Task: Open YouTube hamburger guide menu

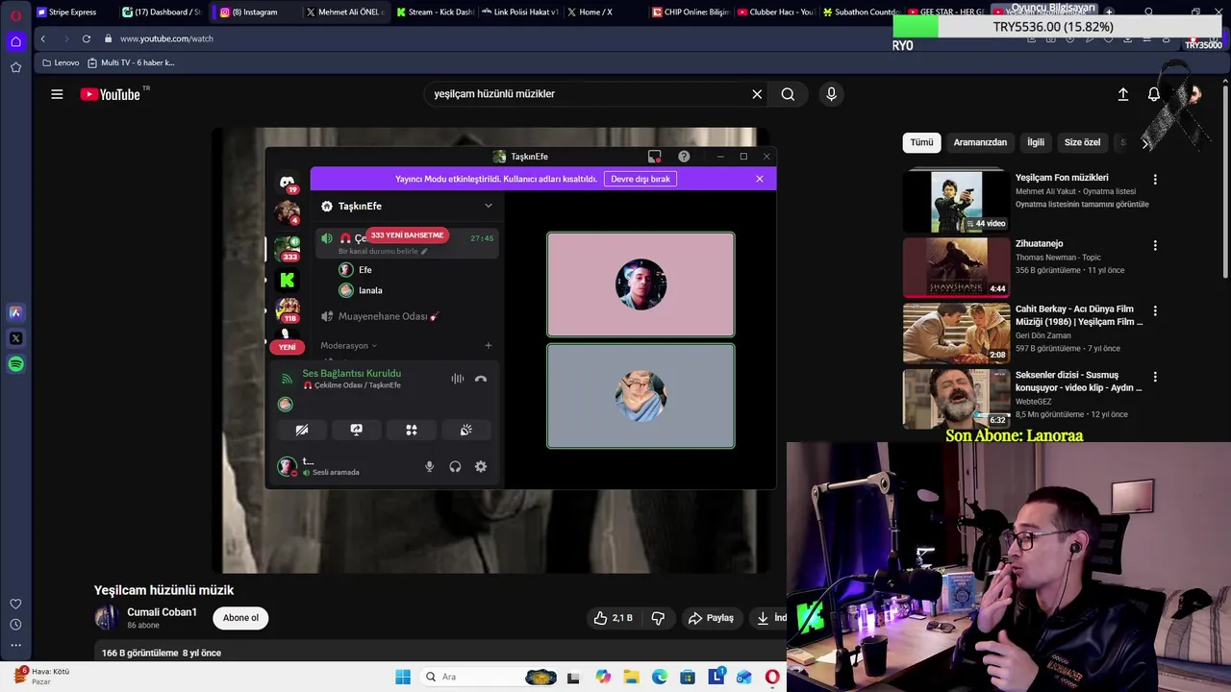Action: pos(57,94)
